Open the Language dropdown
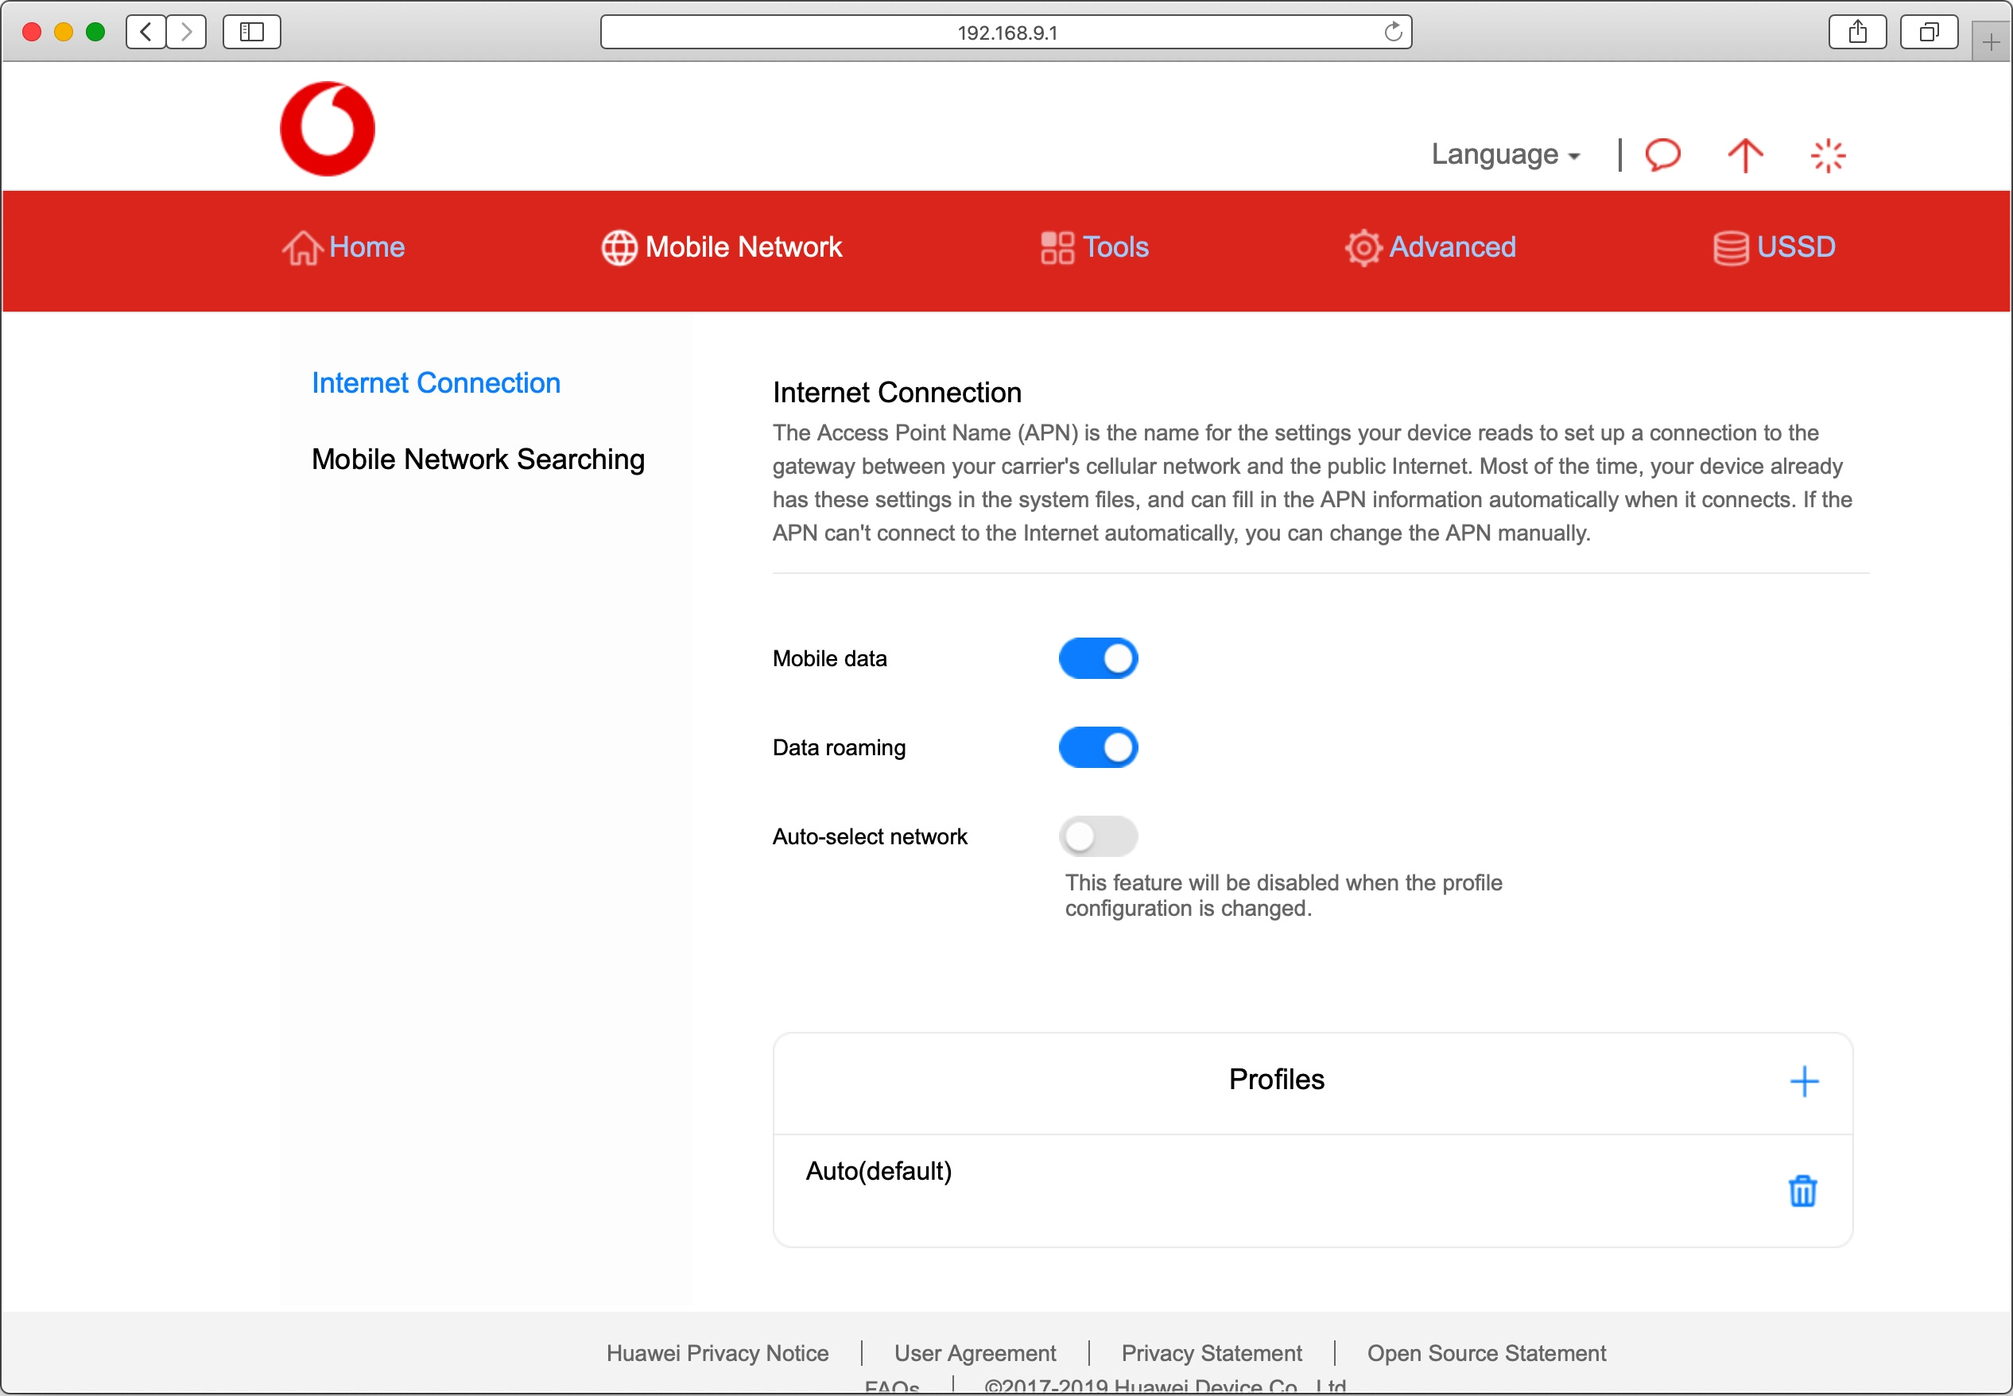2013x1396 pixels. [1504, 155]
